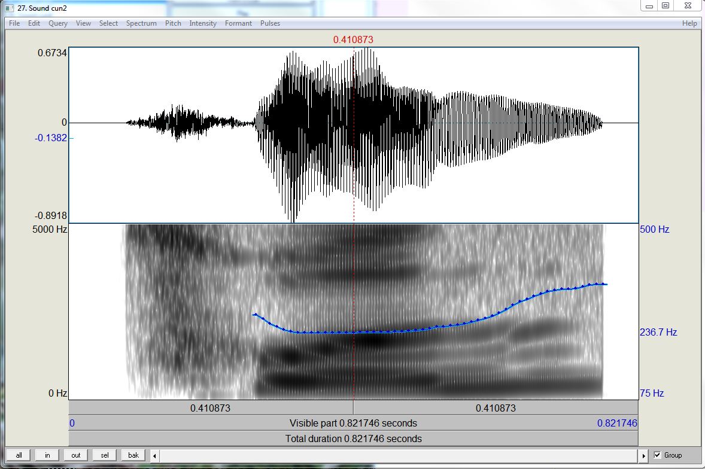This screenshot has width=705, height=469.
Task: Open the Intensity menu
Action: (x=203, y=23)
